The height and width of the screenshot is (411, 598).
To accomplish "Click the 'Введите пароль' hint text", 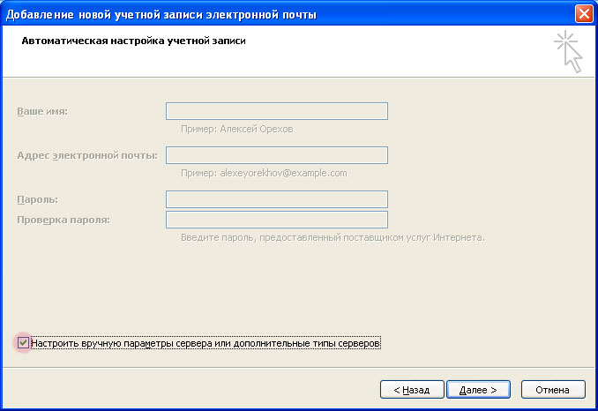I will pyautogui.click(x=333, y=238).
